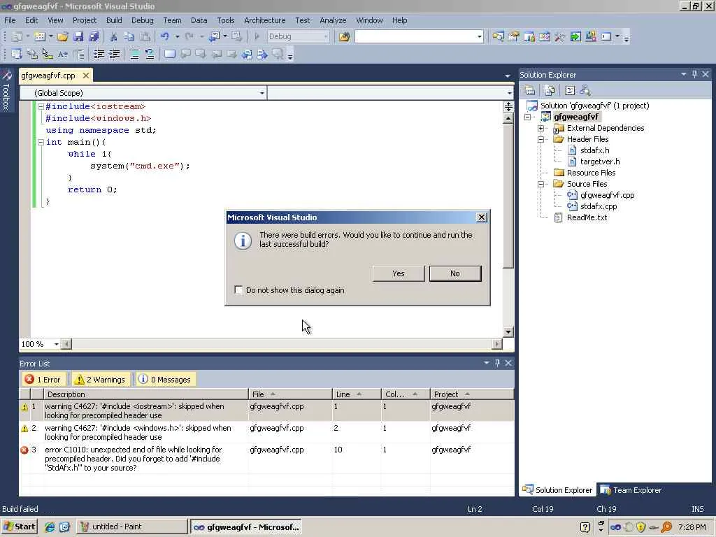Click the Undo arrow icon
This screenshot has height=537, width=716.
pyautogui.click(x=165, y=36)
